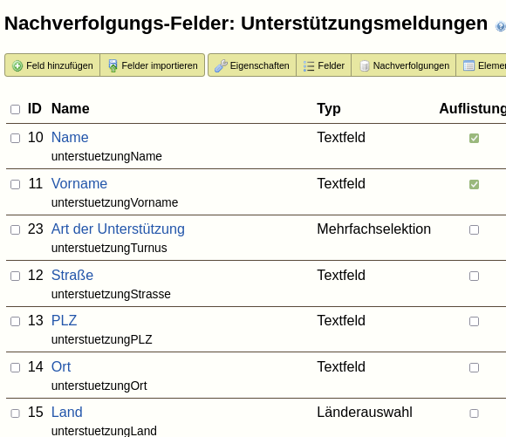
Task: Click the table icon for Elemente
Action: (468, 65)
